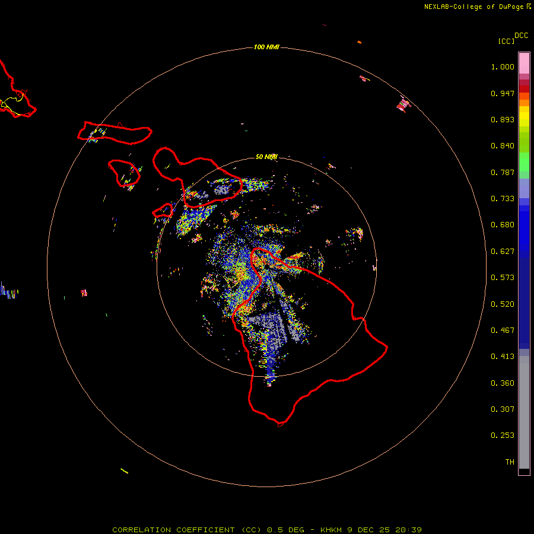Screen dimensions: 534x534
Task: Click the KHKM station identifier in caption
Action: (331, 530)
